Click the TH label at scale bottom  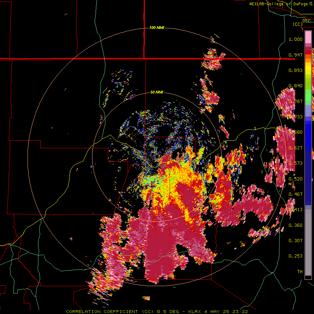(300, 272)
